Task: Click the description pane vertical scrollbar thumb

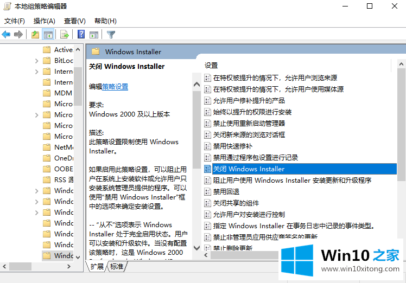Action: 196,130
